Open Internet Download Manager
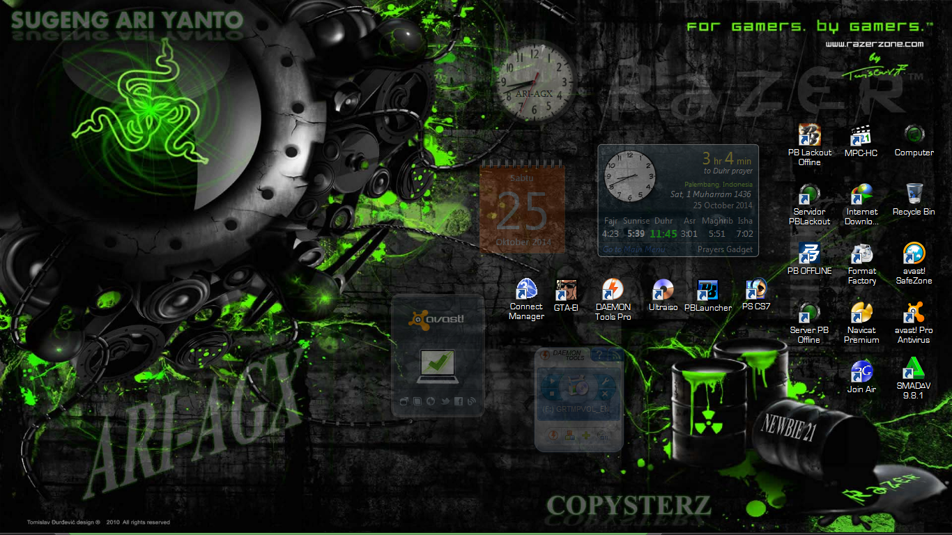 pos(862,194)
